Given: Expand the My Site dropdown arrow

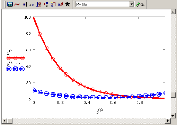Looking at the screenshot, I should (x=132, y=5).
